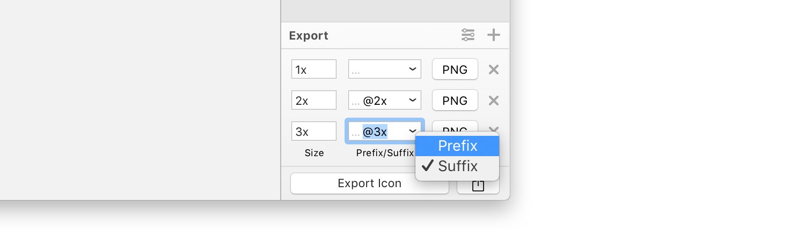Click the 3x size input field
Image resolution: width=790 pixels, height=246 pixels.
coord(313,131)
